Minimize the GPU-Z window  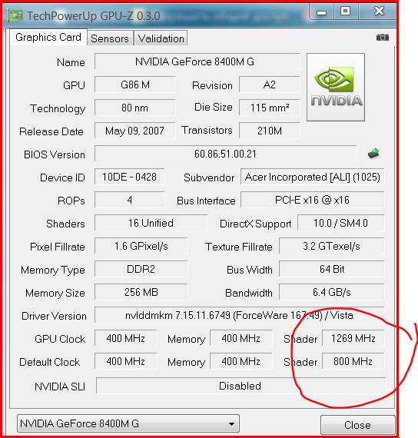tap(322, 12)
